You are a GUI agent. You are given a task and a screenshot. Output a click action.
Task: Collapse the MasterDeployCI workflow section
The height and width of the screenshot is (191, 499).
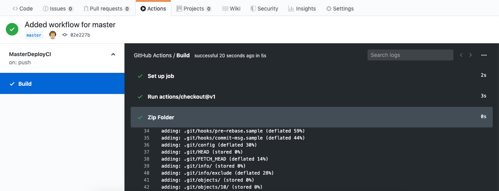(x=113, y=55)
